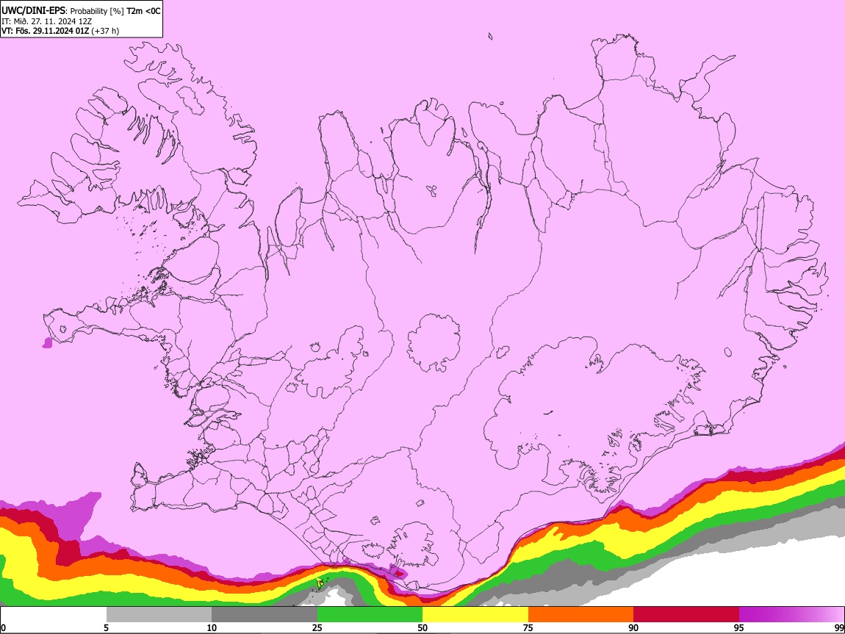Image resolution: width=845 pixels, height=634 pixels.
Task: Click the small yellow island spot off the south coast
Action: pos(320,583)
